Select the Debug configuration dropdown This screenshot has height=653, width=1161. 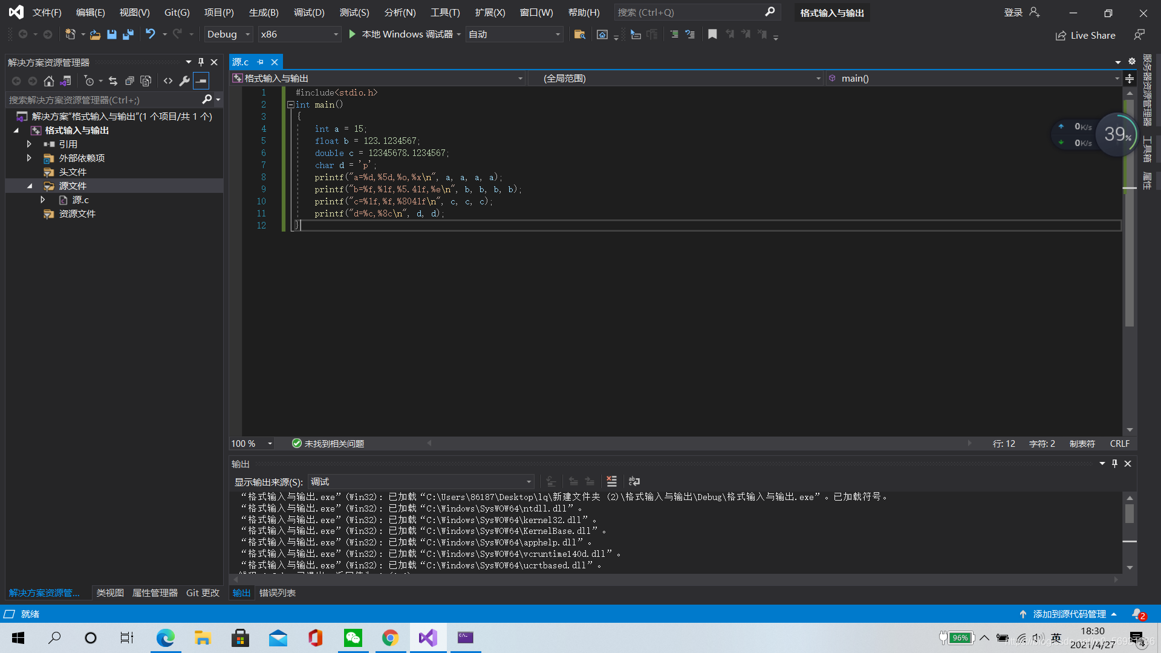[230, 33]
